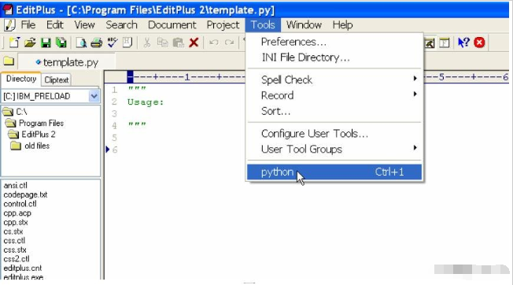513x285 pixels.
Task: Select editplus.cnt in file list
Action: [x=23, y=268]
